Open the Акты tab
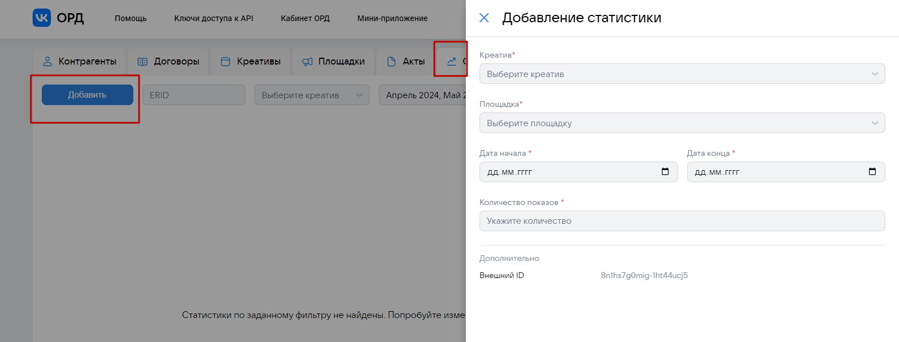Image resolution: width=899 pixels, height=342 pixels. pos(406,62)
